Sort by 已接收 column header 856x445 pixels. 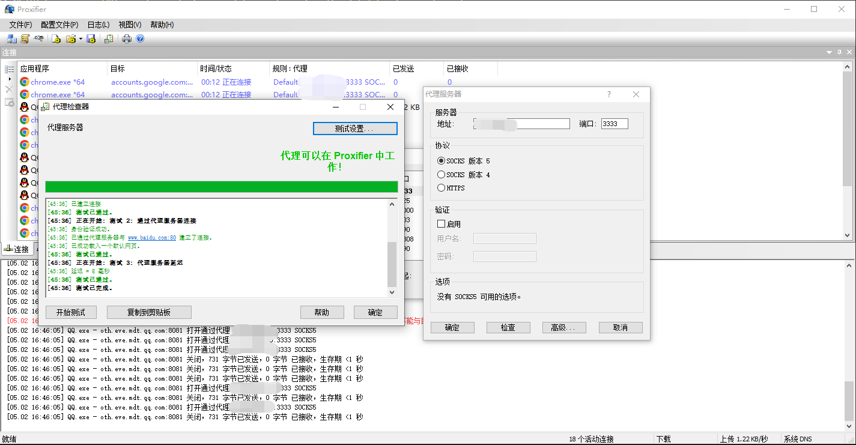click(x=471, y=68)
